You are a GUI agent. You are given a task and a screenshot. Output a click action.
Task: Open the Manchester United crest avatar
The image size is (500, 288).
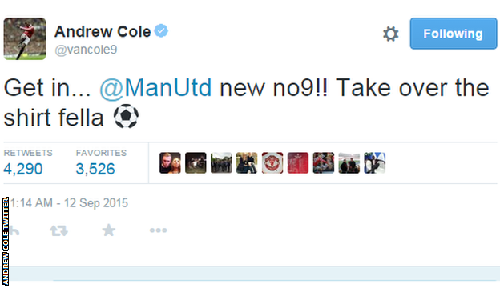(x=272, y=162)
